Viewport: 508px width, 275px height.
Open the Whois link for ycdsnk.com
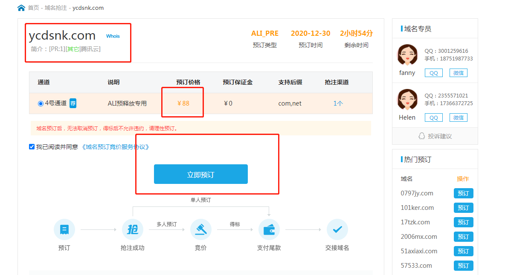[x=113, y=36]
